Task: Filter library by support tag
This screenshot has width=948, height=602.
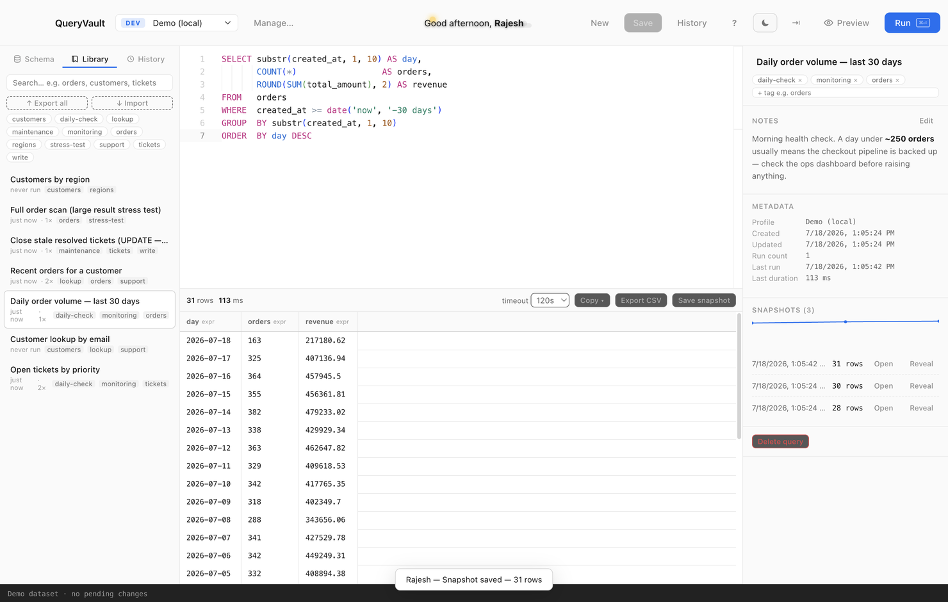Action: (112, 145)
